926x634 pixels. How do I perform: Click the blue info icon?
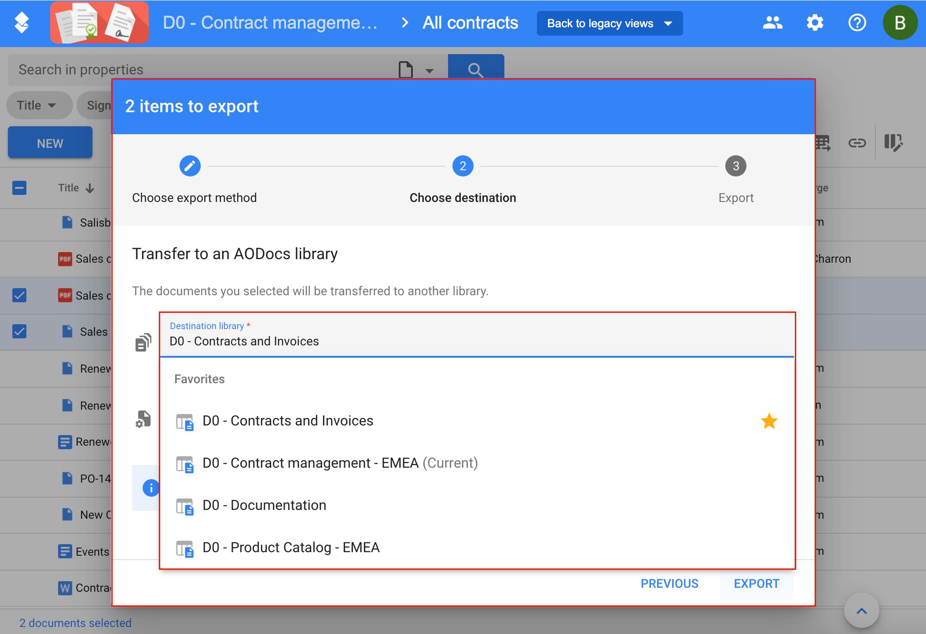(x=151, y=488)
